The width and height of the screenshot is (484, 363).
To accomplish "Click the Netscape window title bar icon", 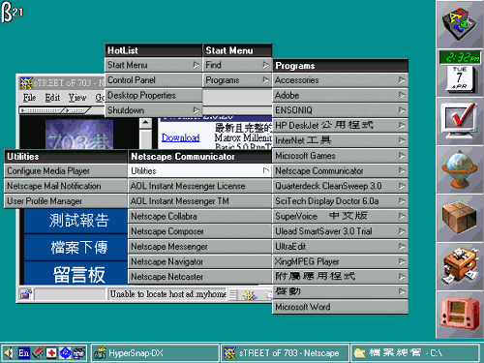I will 26,83.
